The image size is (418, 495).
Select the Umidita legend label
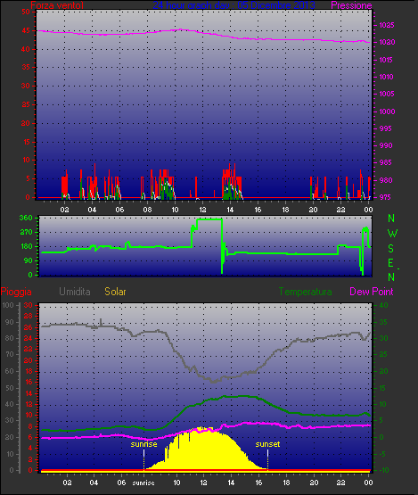click(75, 292)
